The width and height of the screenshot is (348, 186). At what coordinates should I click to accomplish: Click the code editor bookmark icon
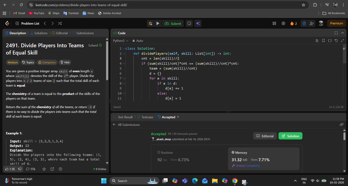[x=323, y=41]
